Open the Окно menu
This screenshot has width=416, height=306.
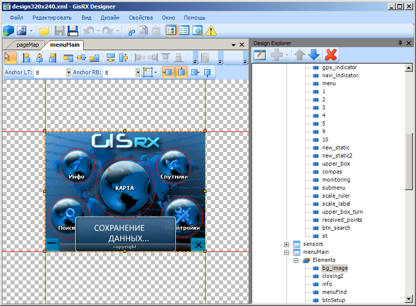pyautogui.click(x=168, y=18)
